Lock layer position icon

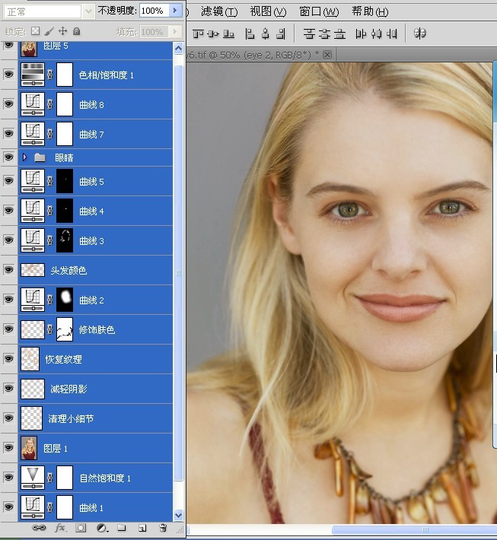point(62,31)
